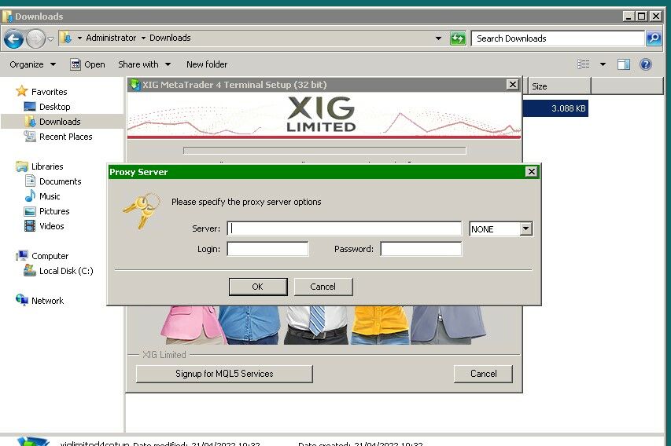Image resolution: width=671 pixels, height=446 pixels.
Task: Click the change view icon
Action: pos(583,64)
